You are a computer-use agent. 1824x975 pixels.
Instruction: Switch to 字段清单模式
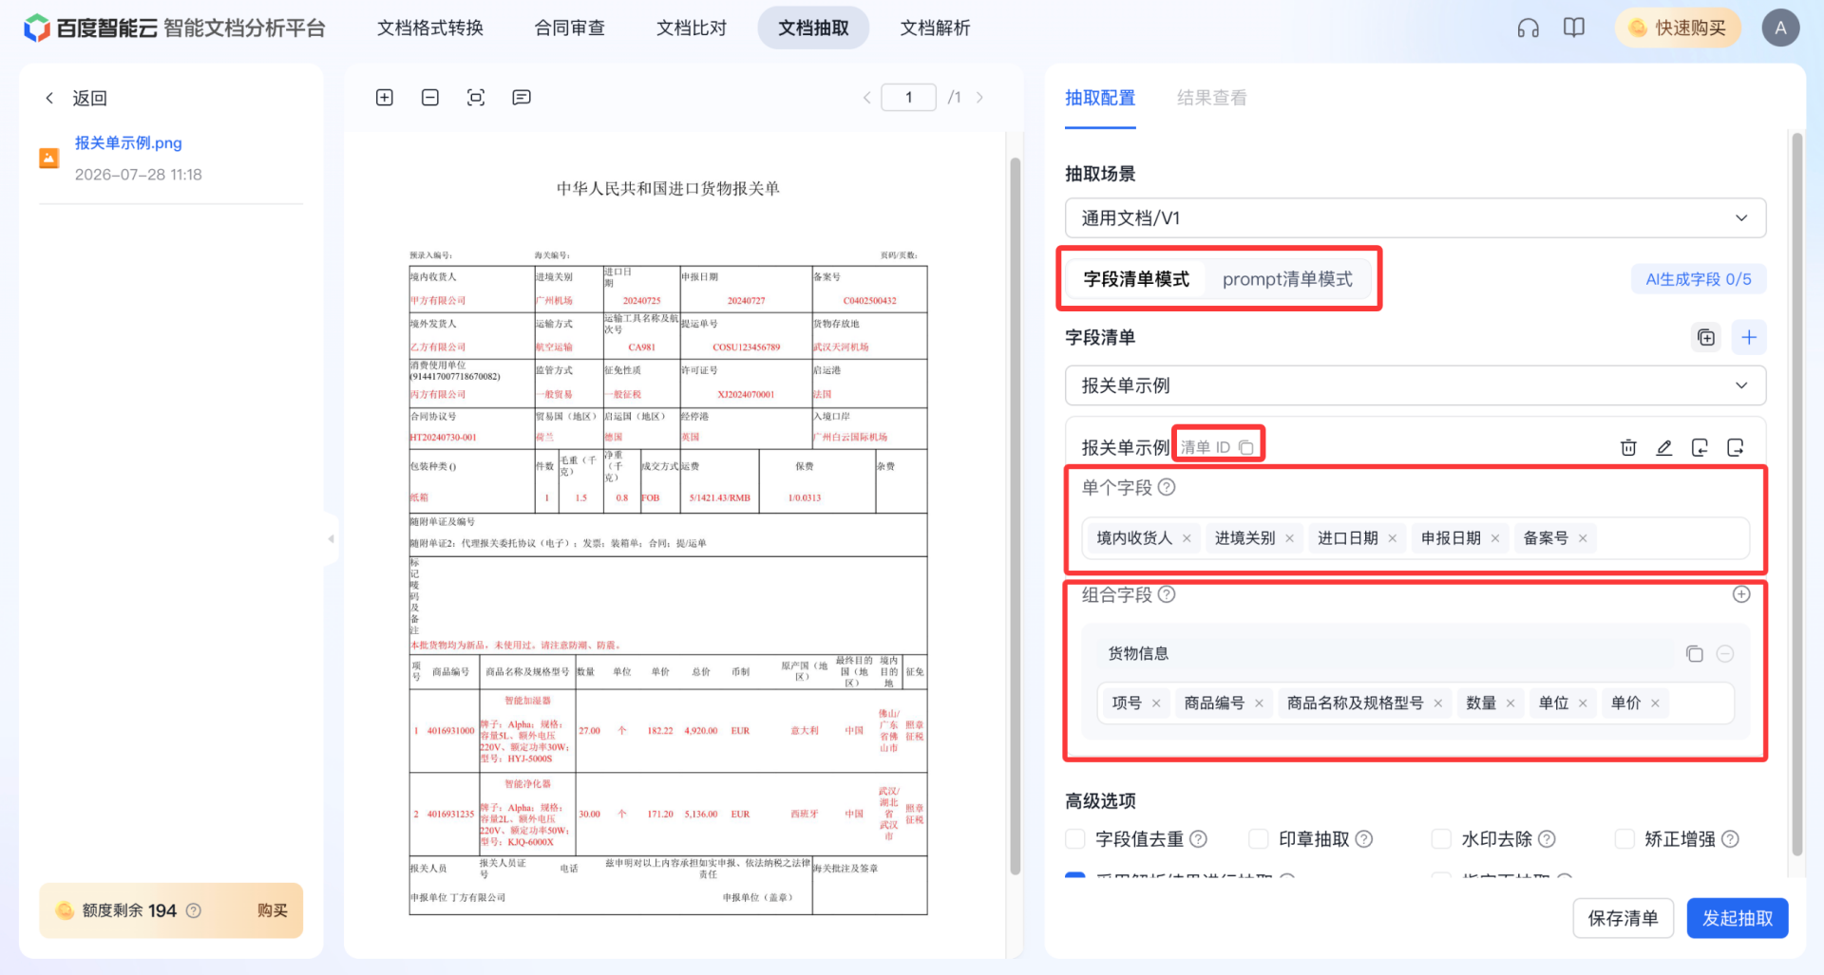pyautogui.click(x=1136, y=279)
